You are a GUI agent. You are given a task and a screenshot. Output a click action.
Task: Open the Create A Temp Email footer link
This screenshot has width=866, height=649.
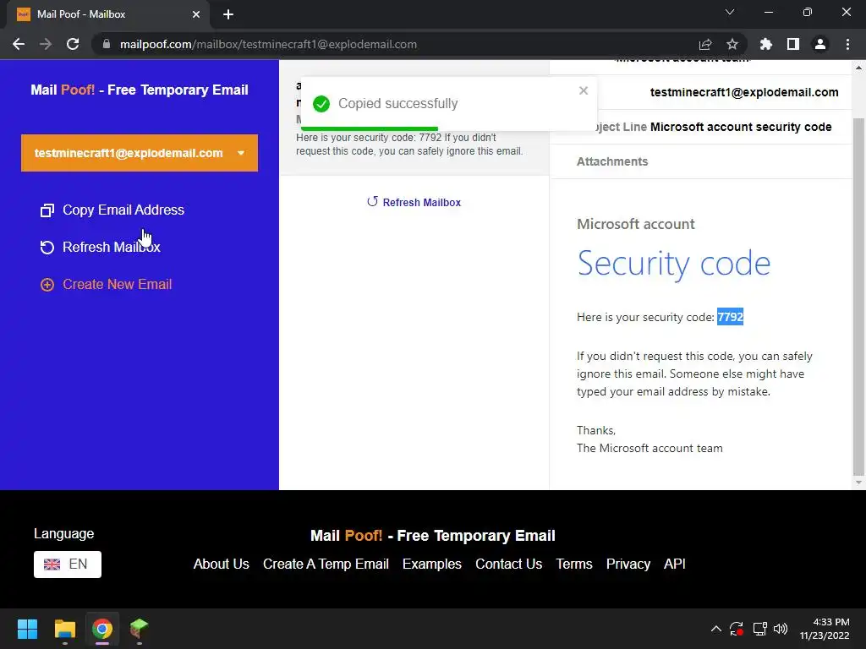326,564
